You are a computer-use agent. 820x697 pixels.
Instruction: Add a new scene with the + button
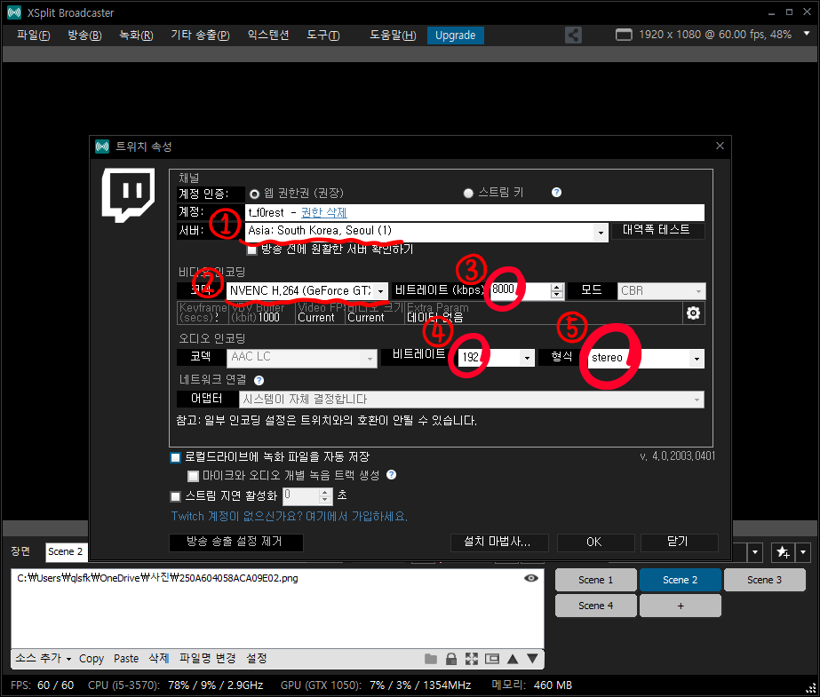(681, 606)
